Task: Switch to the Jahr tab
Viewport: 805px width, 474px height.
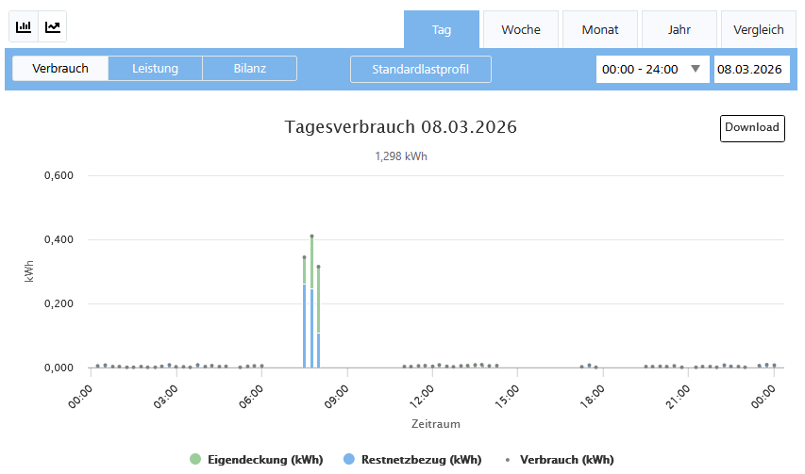Action: pos(679,30)
